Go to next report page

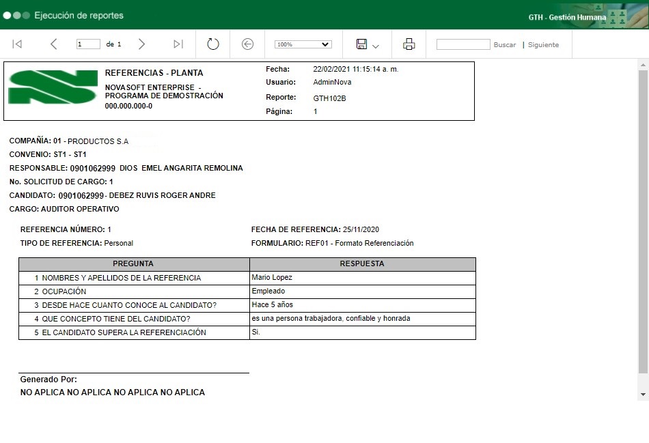[x=141, y=44]
